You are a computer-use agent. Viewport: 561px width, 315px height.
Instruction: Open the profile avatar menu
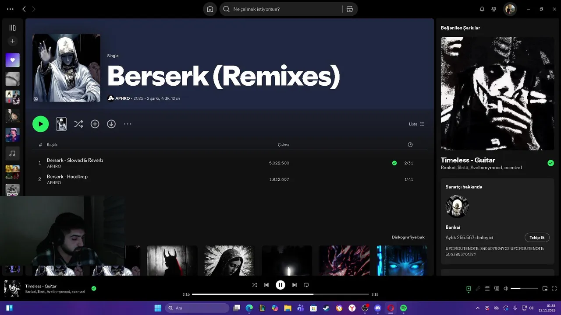510,9
